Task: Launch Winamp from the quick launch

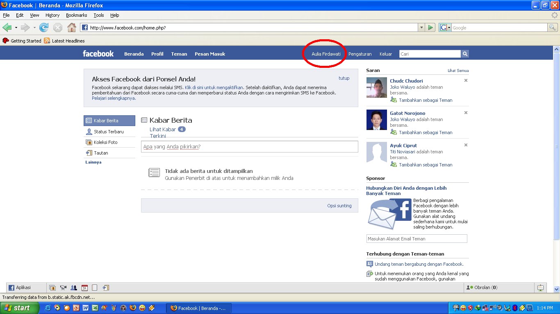Action: tap(152, 308)
